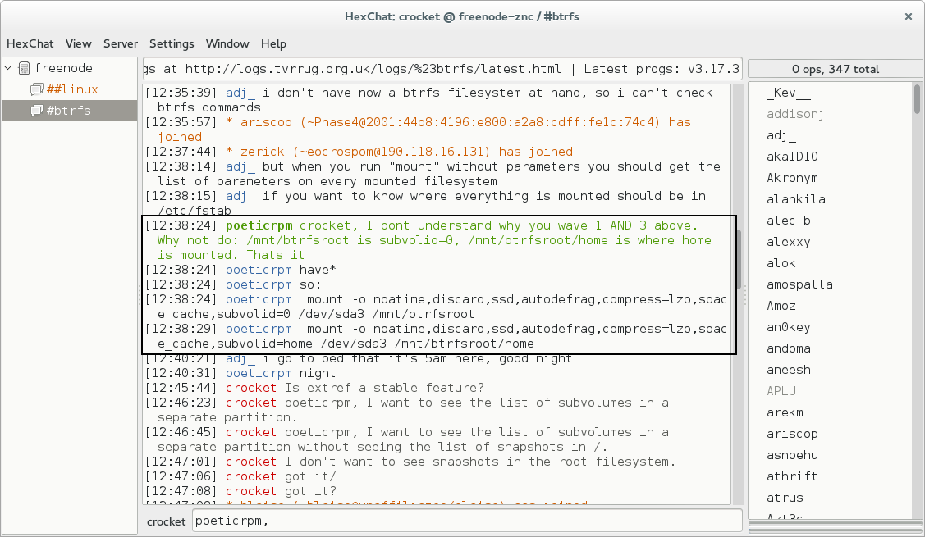This screenshot has width=925, height=537.
Task: Open the View menu
Action: pyautogui.click(x=79, y=43)
